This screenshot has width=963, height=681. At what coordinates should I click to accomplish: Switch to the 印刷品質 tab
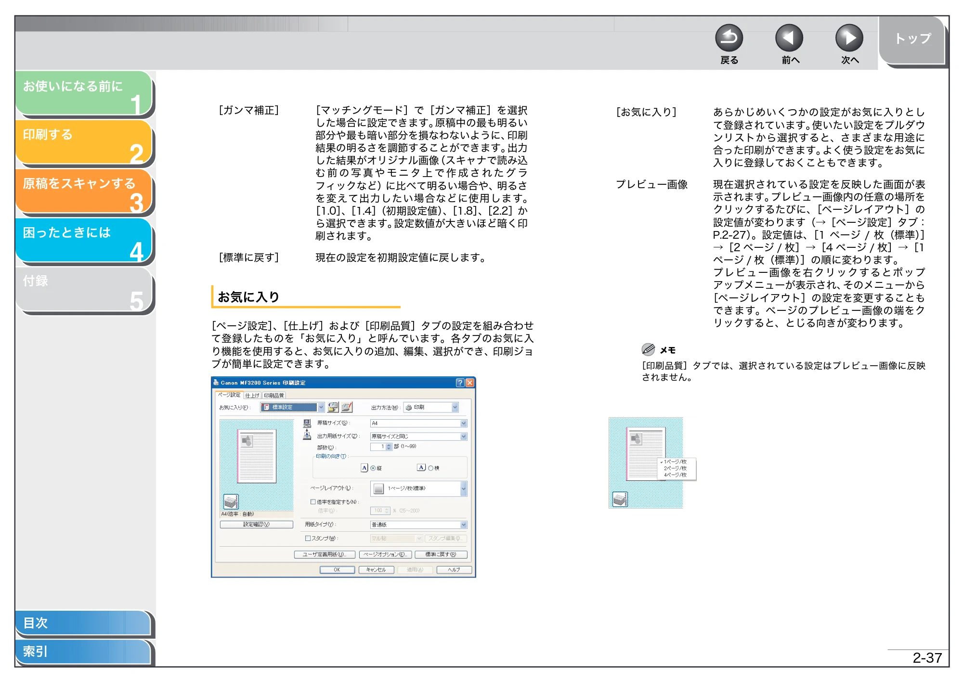click(274, 395)
